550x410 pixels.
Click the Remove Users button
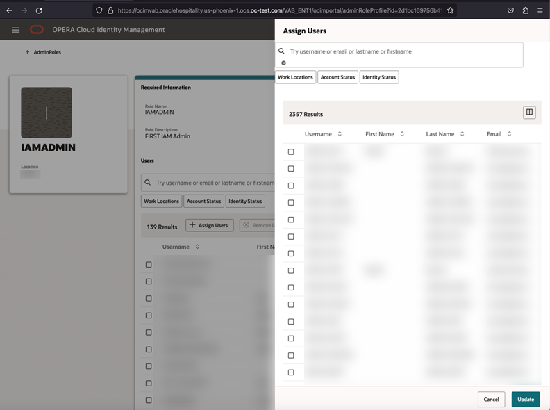tap(258, 225)
